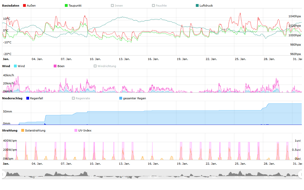The width and height of the screenshot is (304, 190).
Task: Click the Strahlung section heading
Action: coord(10,130)
